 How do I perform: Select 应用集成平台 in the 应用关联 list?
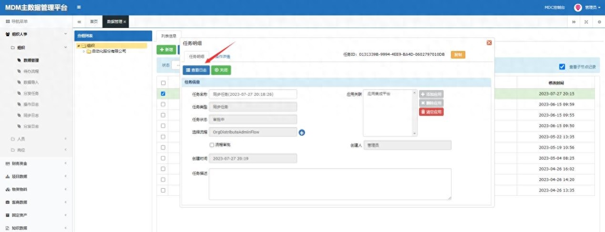(379, 94)
